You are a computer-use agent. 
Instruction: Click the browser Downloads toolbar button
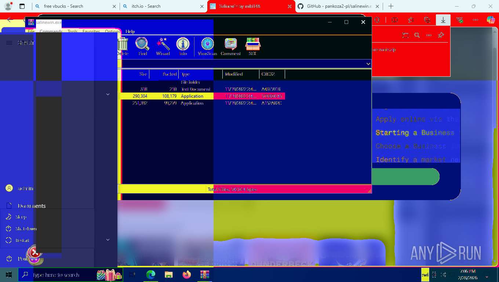(443, 20)
